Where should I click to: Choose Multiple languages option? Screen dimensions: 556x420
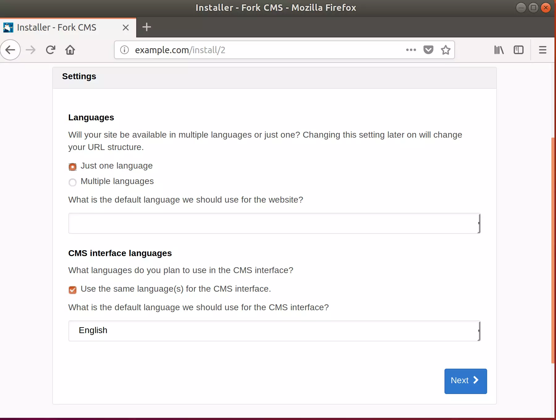tap(73, 182)
